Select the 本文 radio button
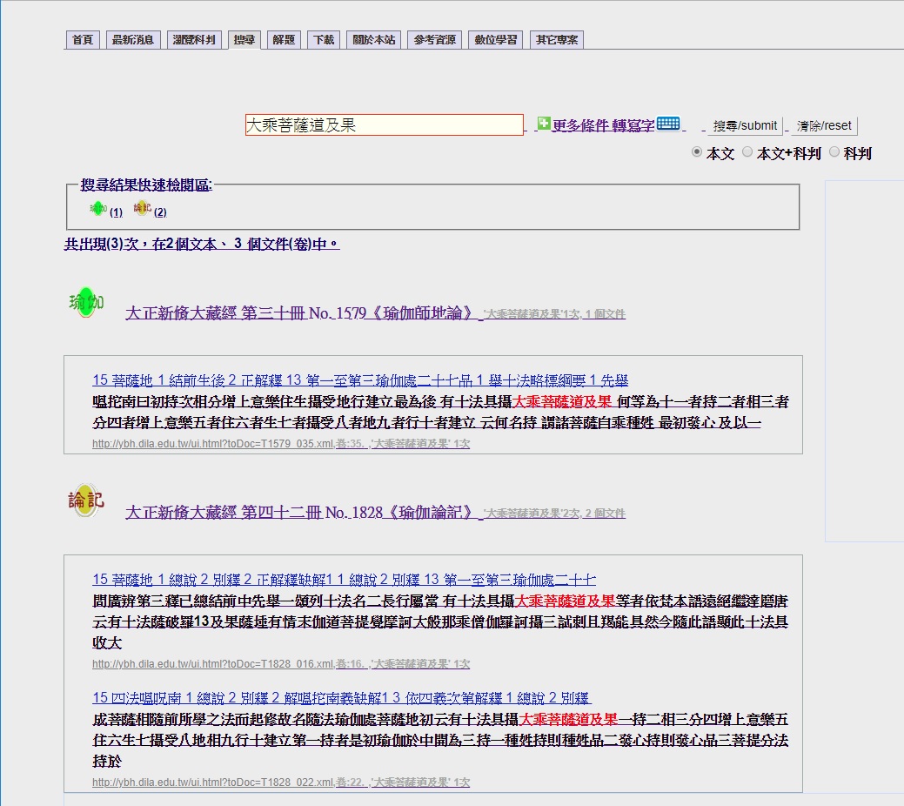 (697, 152)
